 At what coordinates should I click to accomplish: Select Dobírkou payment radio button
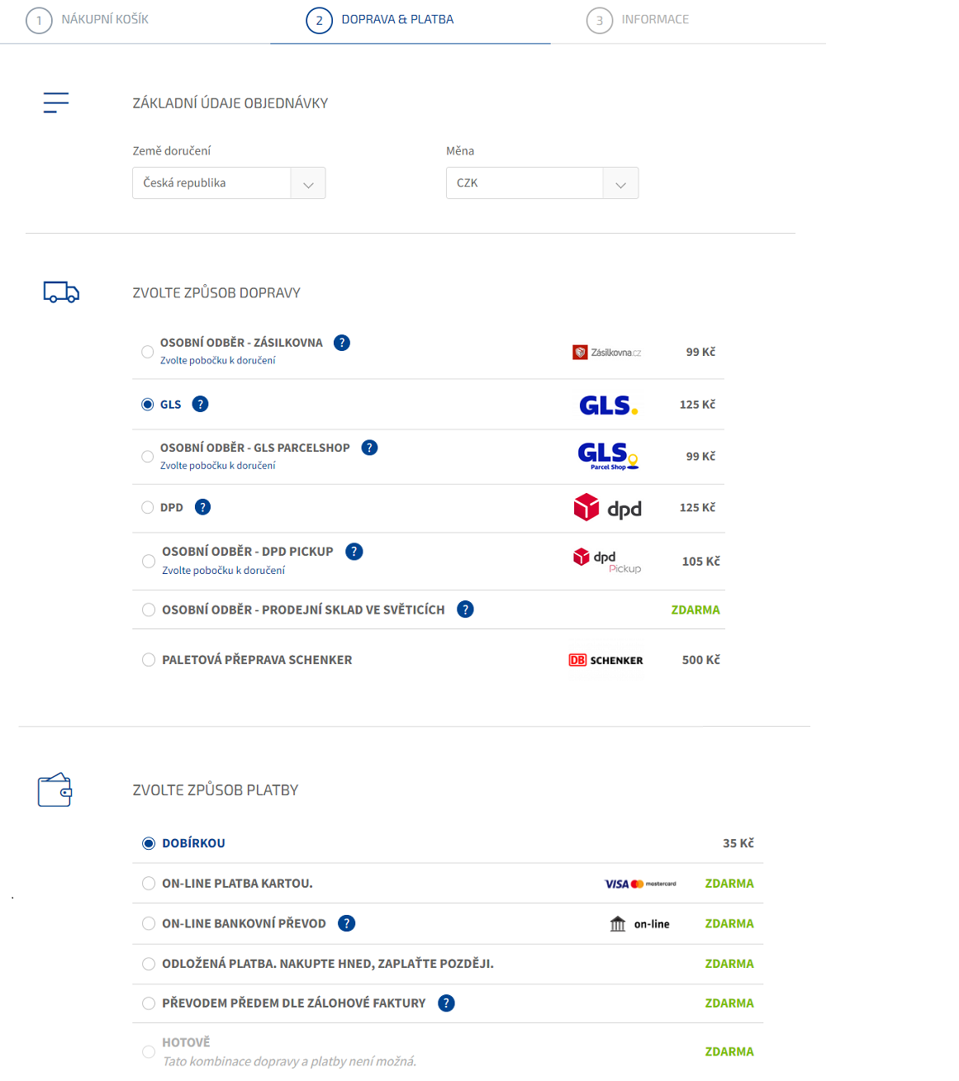click(149, 843)
